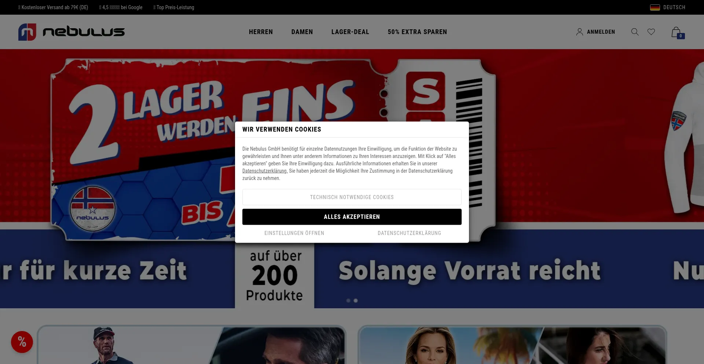
Task: Accept only Technisch notwendige Cookies
Action: (x=352, y=197)
